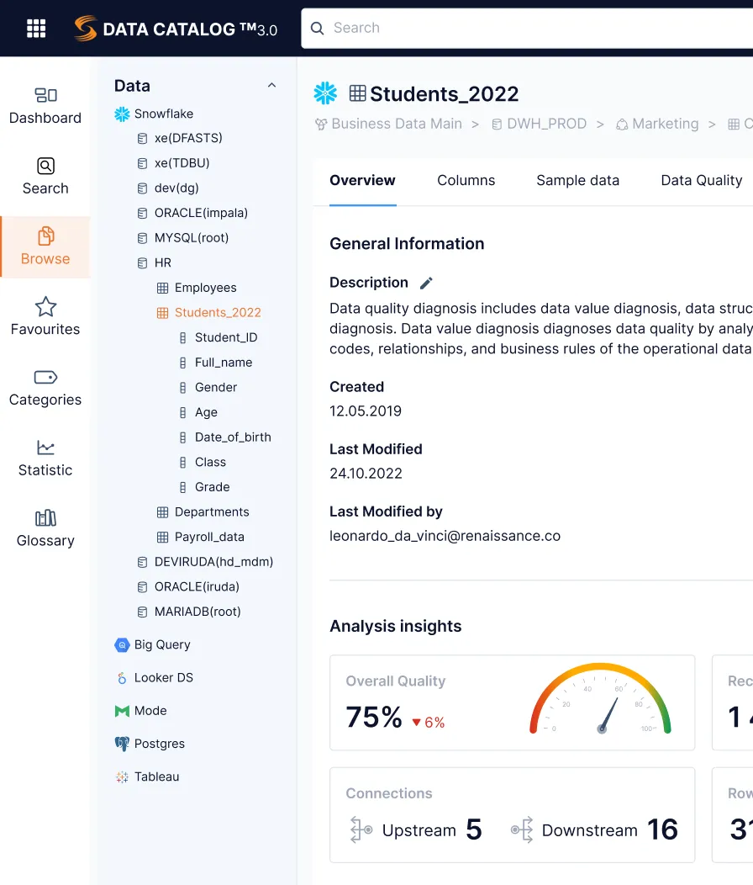Edit the Description with pencil icon

426,283
